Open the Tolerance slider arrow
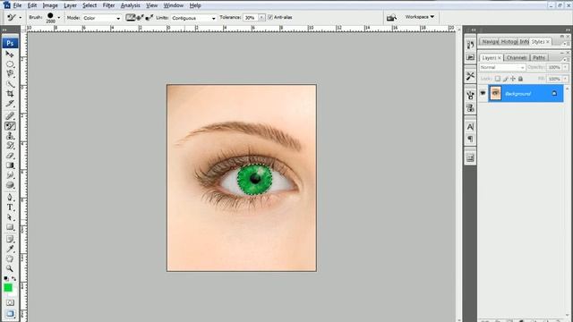Viewport: 573px width, 322px height. click(x=261, y=18)
